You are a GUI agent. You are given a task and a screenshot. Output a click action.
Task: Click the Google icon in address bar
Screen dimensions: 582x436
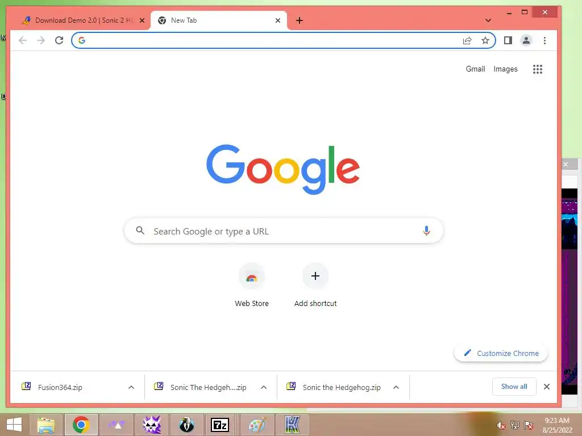82,40
